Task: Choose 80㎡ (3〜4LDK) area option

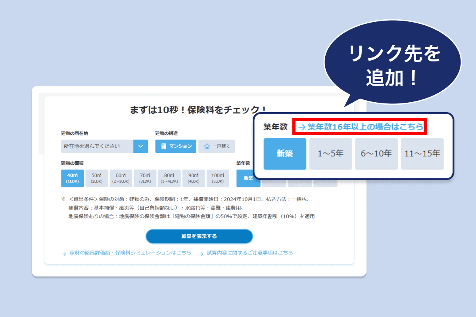Action: (x=169, y=178)
